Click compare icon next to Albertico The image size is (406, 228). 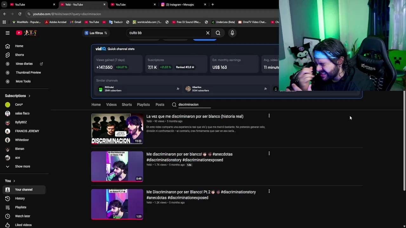[x=265, y=89]
